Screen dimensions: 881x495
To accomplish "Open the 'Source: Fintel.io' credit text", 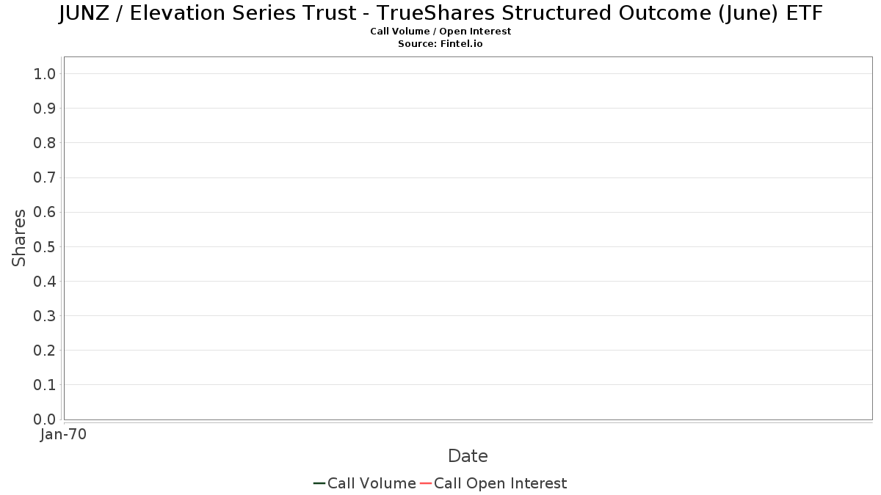I will [x=440, y=44].
